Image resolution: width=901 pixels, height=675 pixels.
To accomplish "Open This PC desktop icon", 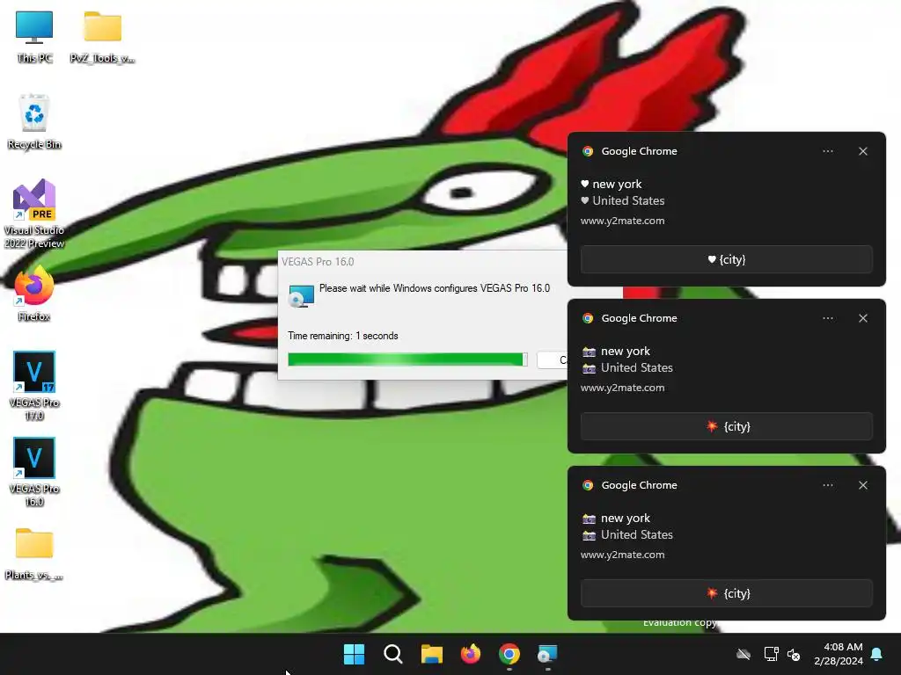I will tap(34, 36).
